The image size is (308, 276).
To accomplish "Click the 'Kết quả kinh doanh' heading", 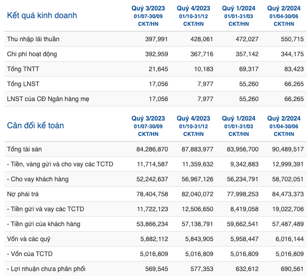I will point(42,15).
